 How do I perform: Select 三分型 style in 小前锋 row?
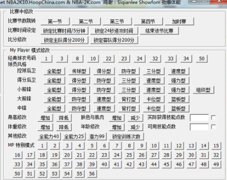pos(129,90)
